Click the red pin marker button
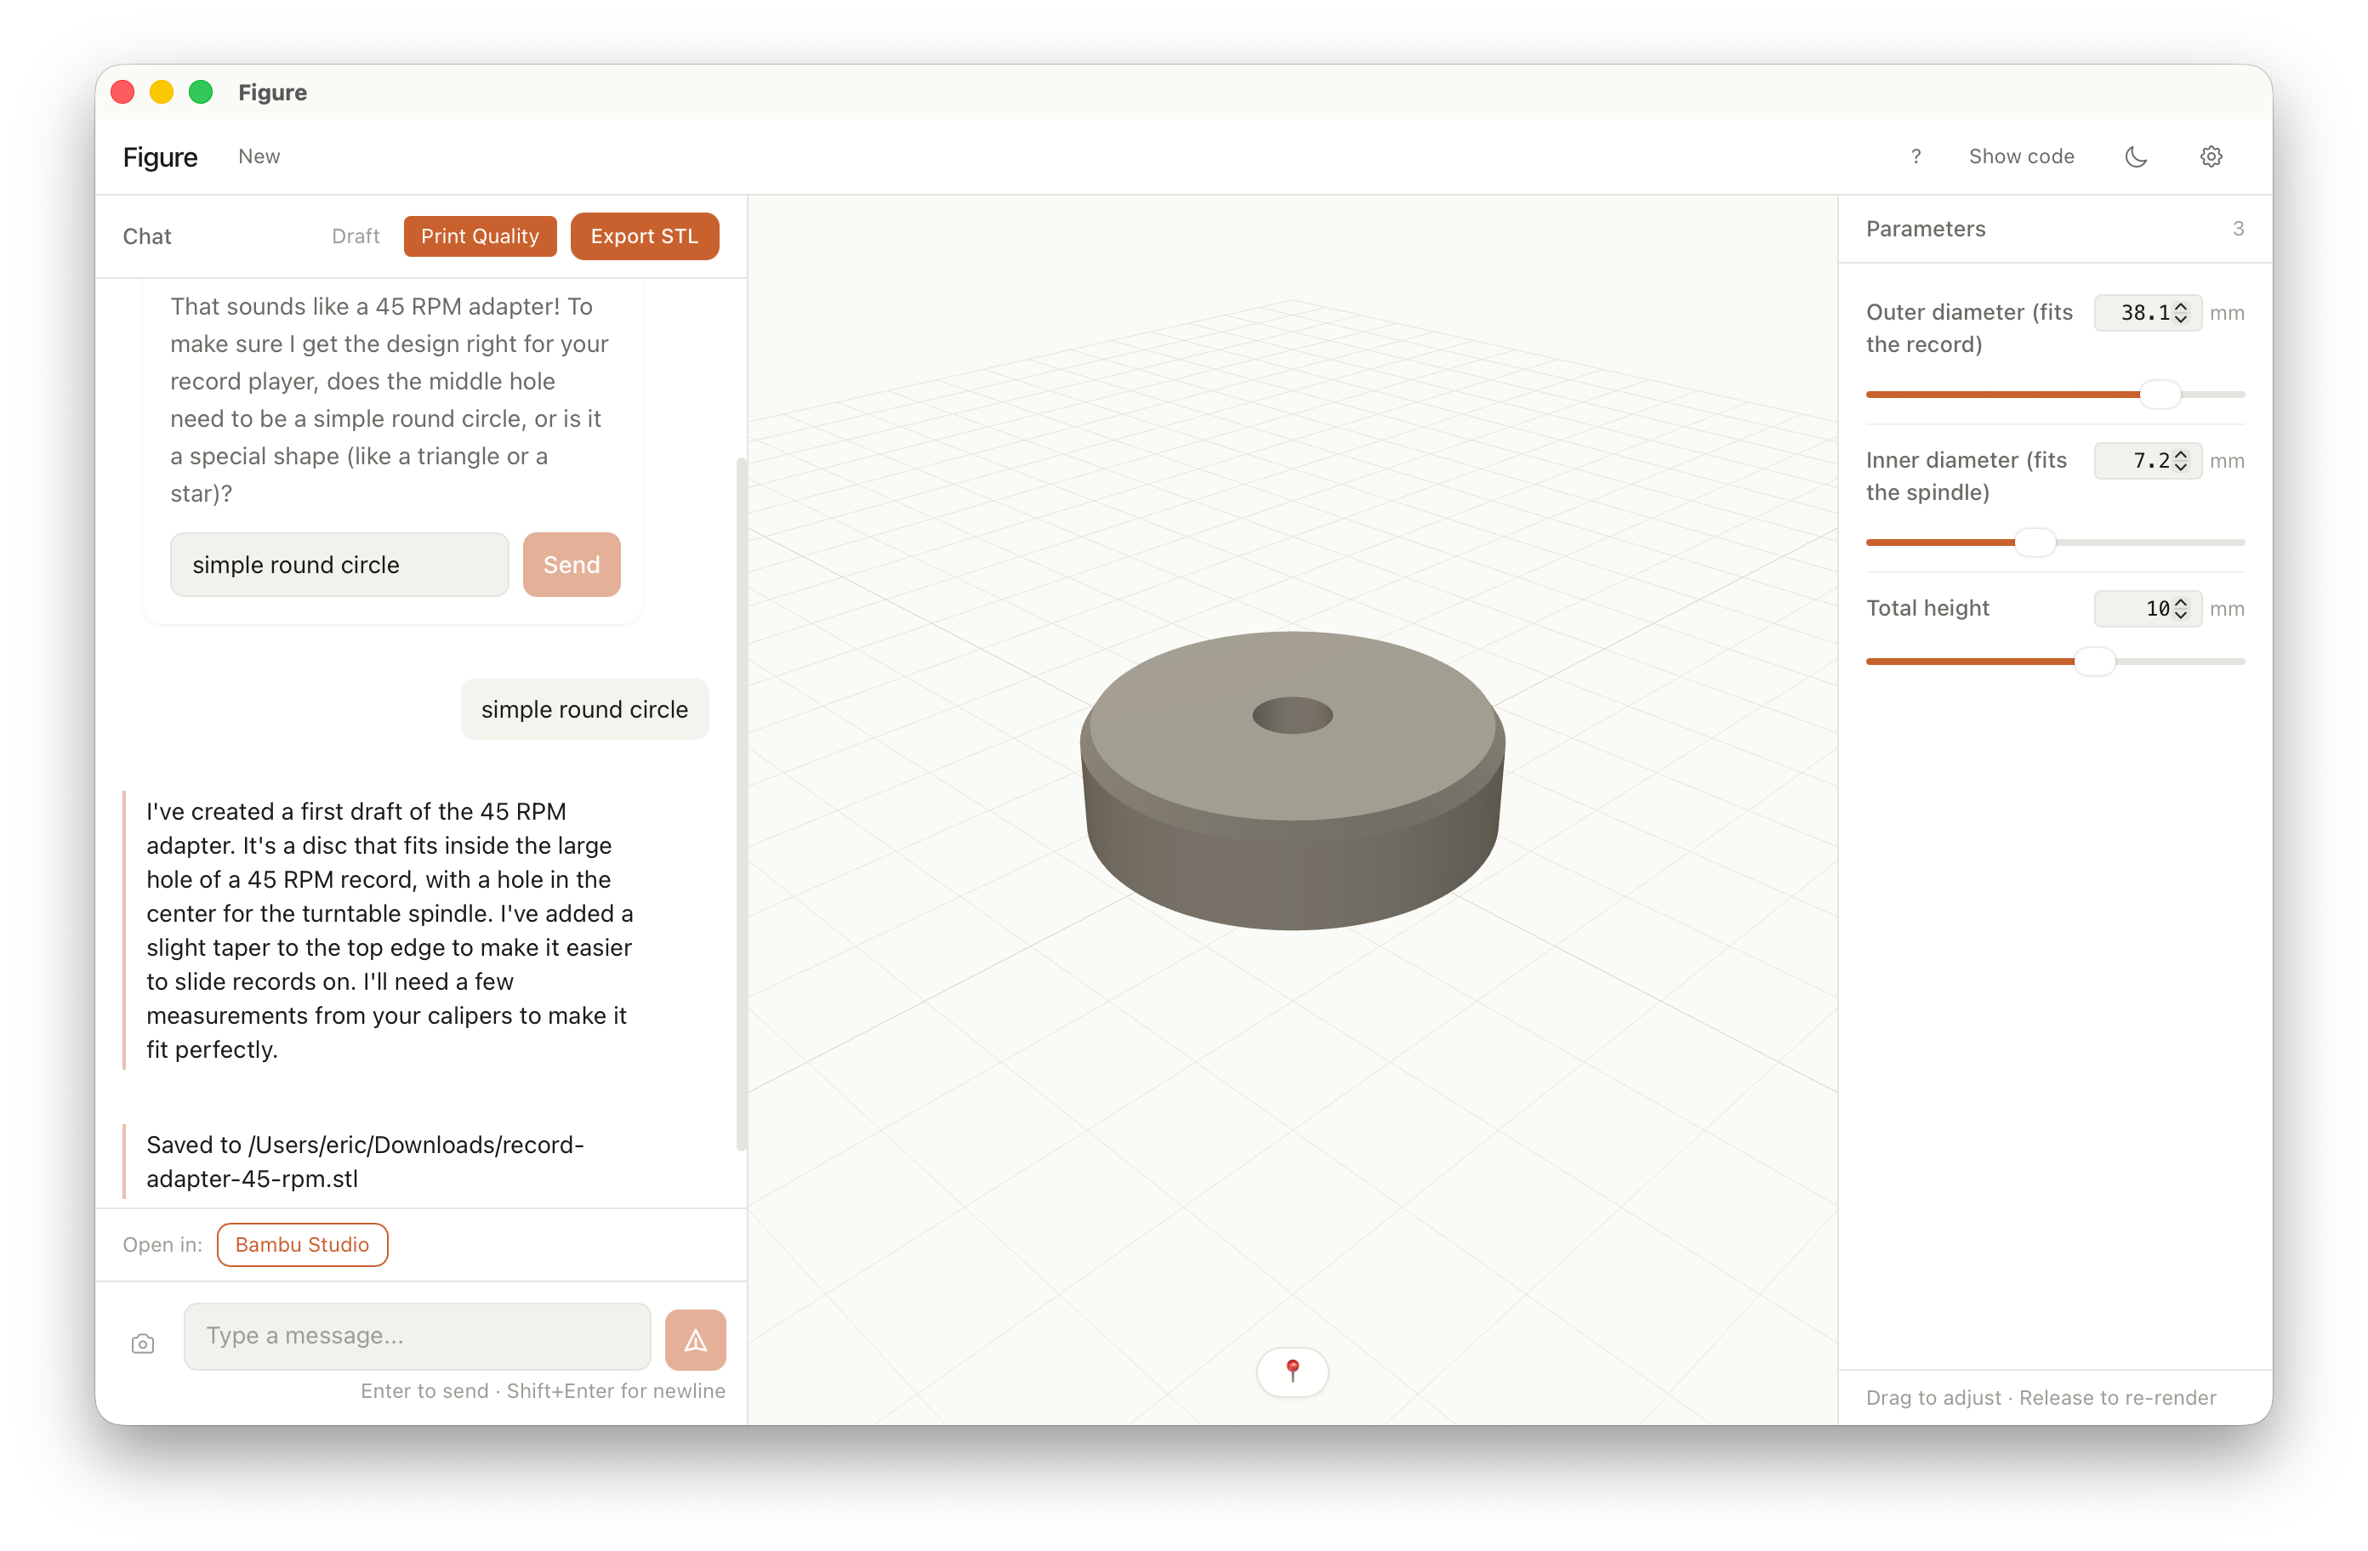2368x1551 pixels. point(1291,1372)
